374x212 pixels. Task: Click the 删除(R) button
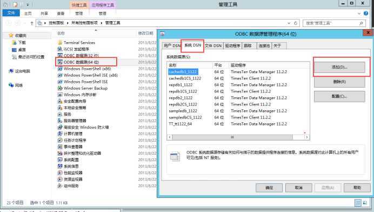pos(339,82)
